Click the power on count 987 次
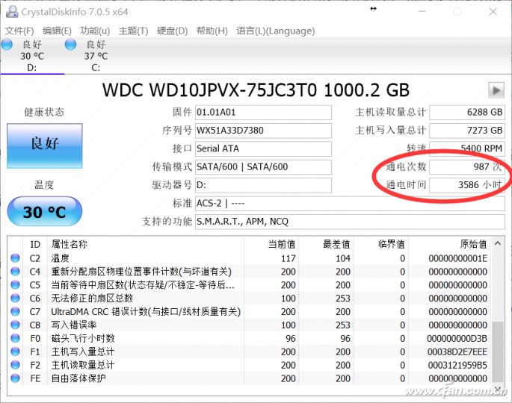 coord(467,167)
